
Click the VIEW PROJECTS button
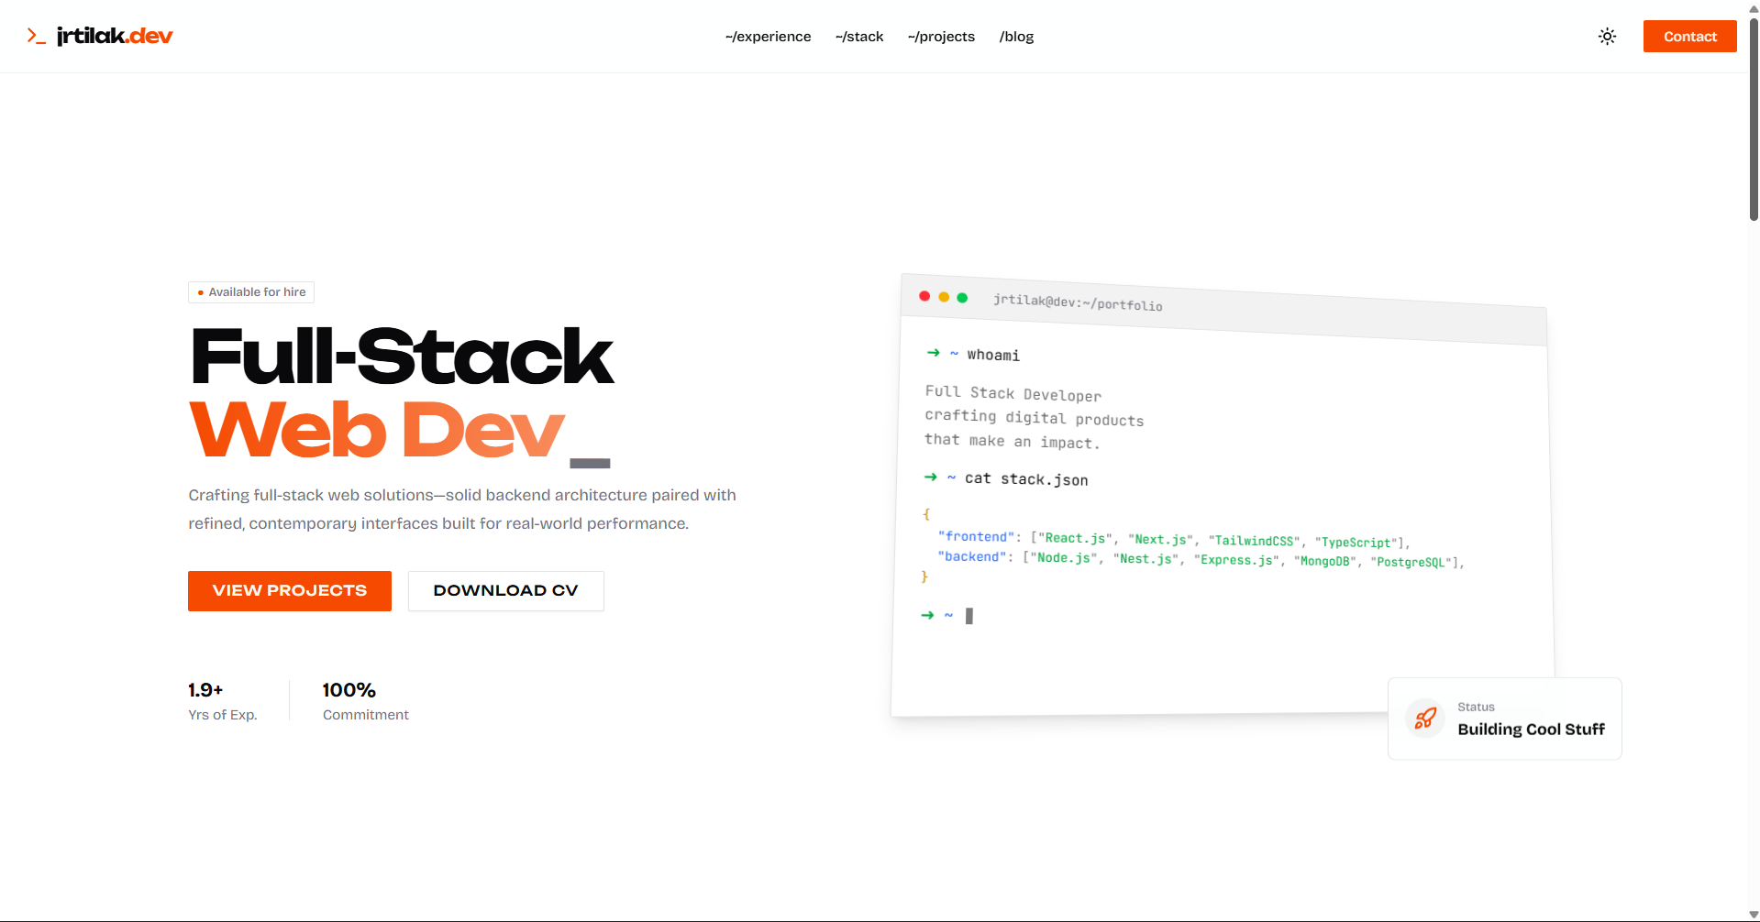tap(290, 591)
